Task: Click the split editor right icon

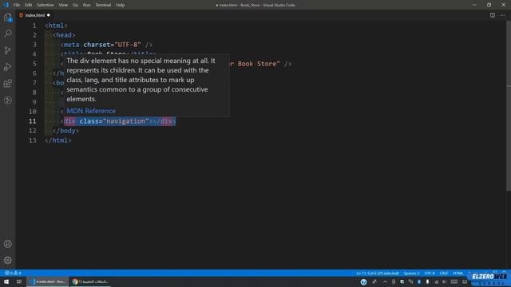Action: click(x=493, y=15)
